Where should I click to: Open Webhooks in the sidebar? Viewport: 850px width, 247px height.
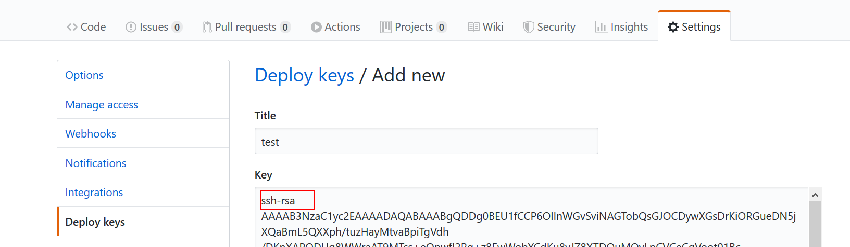pos(91,134)
